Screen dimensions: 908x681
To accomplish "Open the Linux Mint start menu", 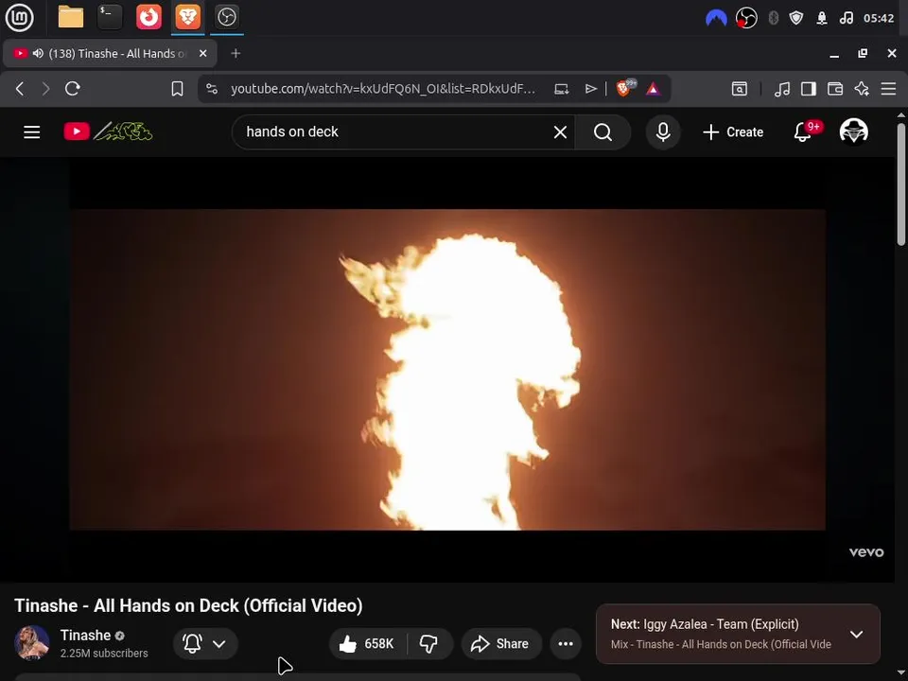I will 19,17.
